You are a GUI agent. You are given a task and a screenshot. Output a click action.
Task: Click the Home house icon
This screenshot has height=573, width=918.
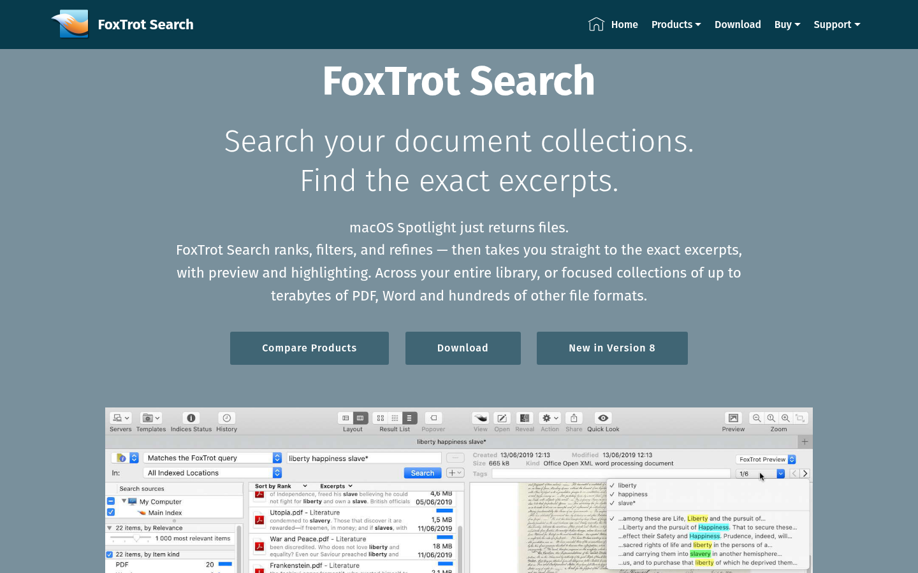pyautogui.click(x=596, y=24)
